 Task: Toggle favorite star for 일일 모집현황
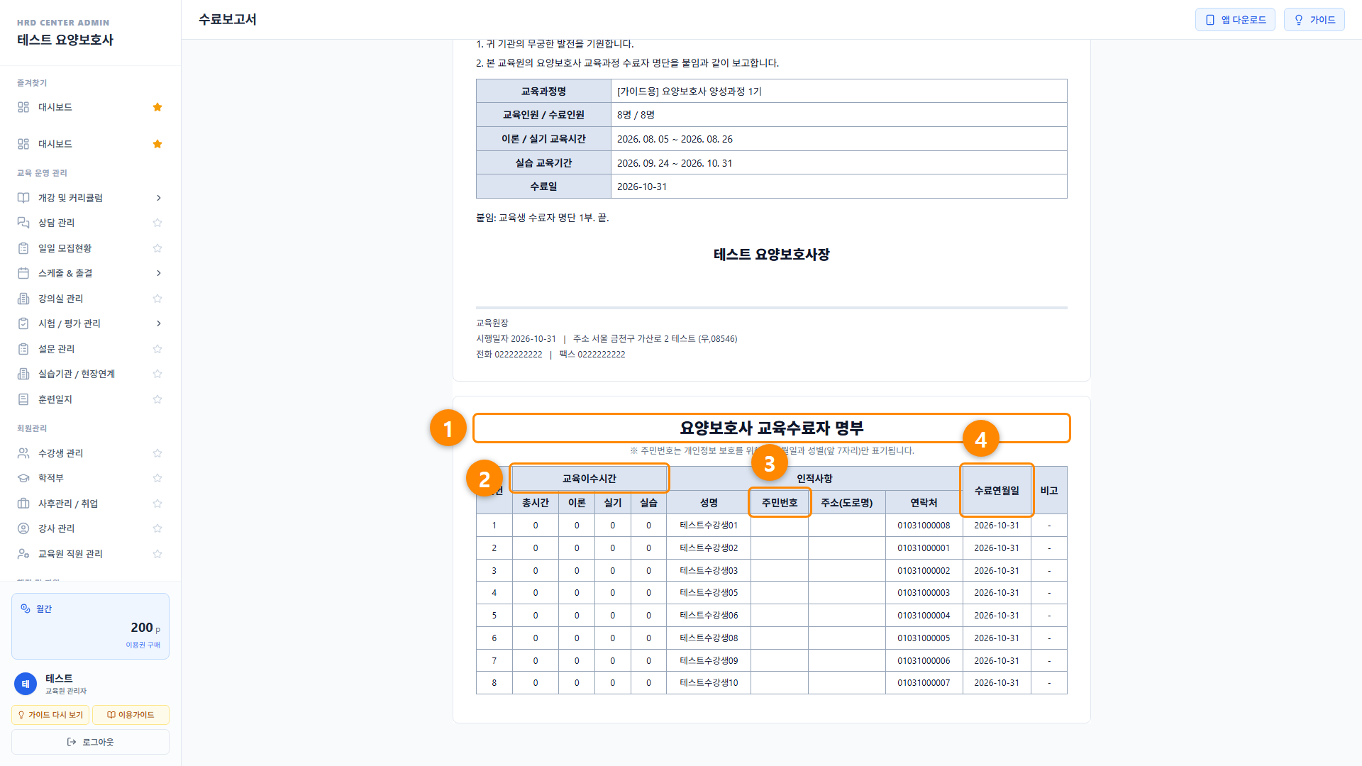pos(157,248)
